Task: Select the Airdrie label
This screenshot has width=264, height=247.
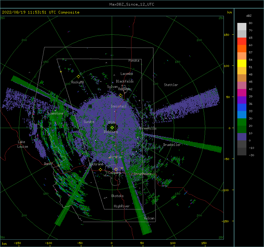Action: 116,157
